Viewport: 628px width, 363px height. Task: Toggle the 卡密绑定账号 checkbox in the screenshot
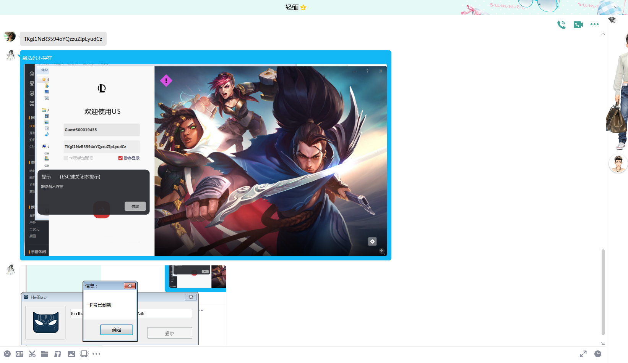pos(66,158)
